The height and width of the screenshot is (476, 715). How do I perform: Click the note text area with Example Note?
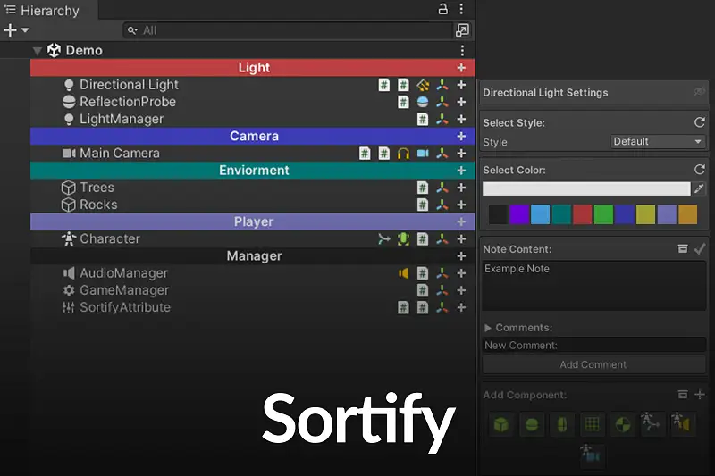click(x=594, y=286)
